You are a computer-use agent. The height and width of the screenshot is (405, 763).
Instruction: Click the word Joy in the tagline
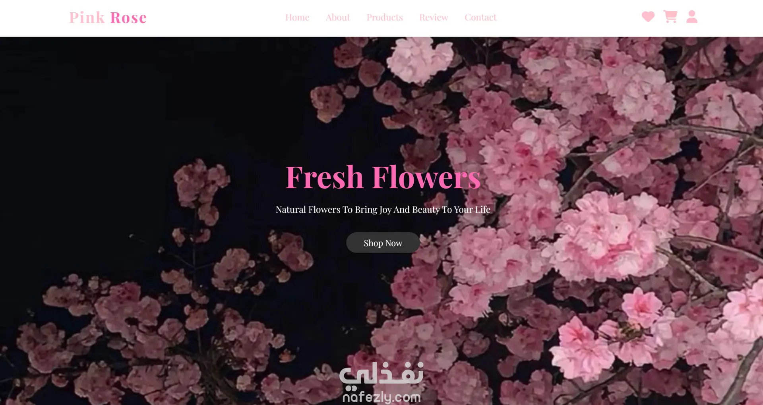pyautogui.click(x=385, y=210)
